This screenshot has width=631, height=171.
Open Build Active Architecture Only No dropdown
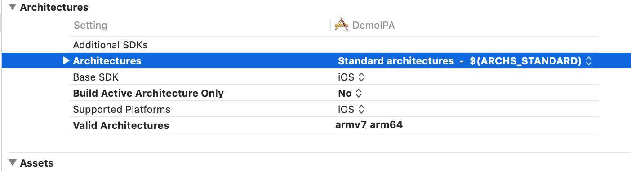350,93
